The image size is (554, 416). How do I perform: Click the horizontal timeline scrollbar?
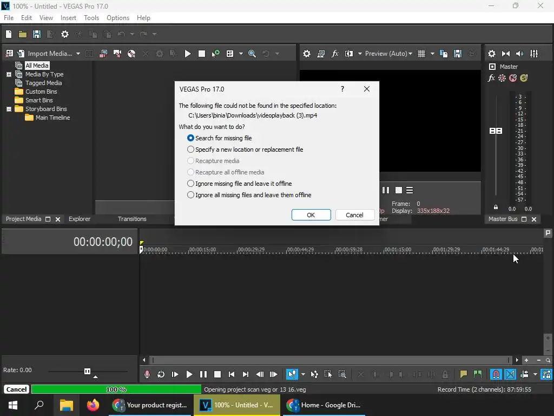330,360
